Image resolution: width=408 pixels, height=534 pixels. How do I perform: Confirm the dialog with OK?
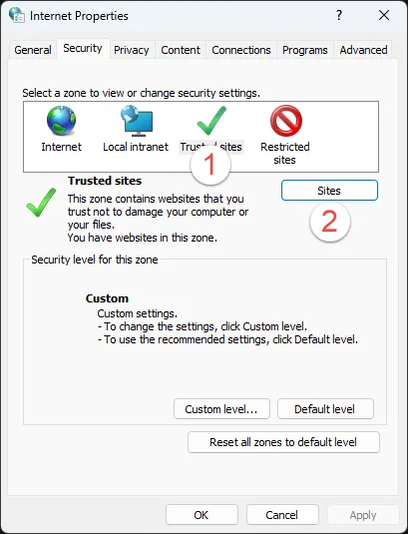click(x=202, y=515)
